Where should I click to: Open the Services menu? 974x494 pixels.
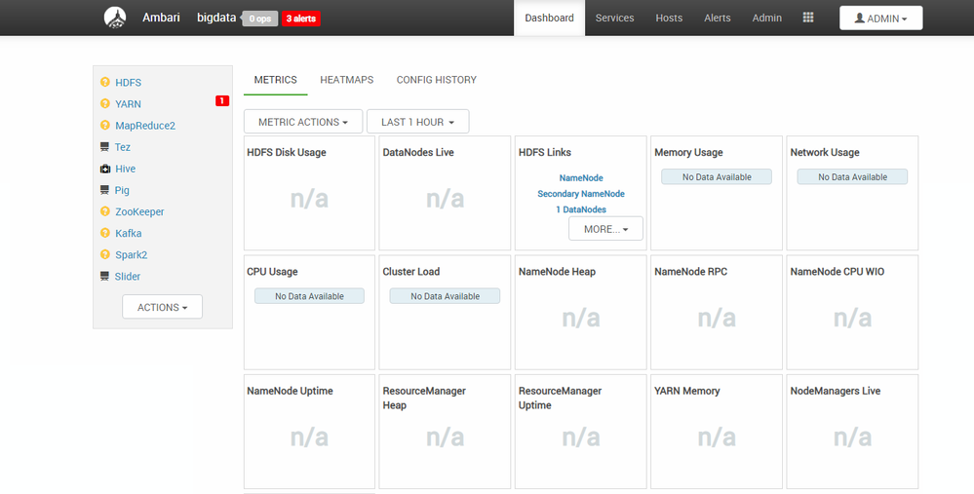click(x=614, y=18)
